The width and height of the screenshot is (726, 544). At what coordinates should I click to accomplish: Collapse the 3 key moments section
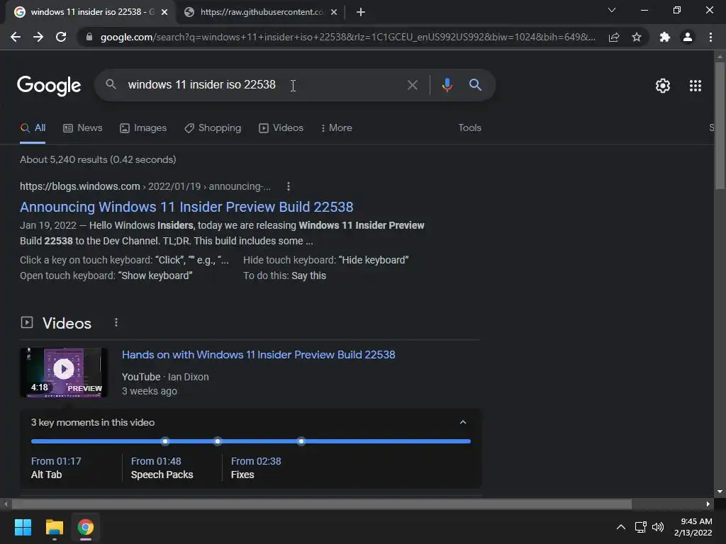(462, 422)
